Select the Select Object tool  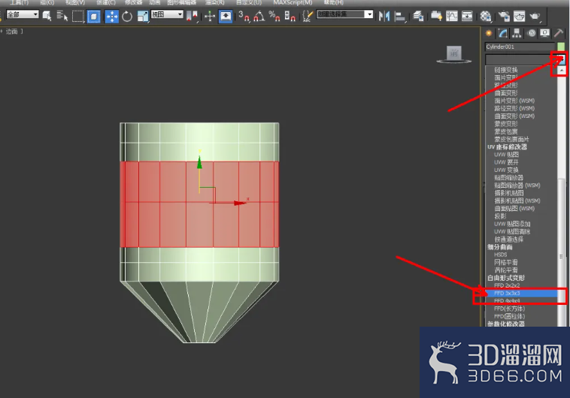click(x=47, y=16)
